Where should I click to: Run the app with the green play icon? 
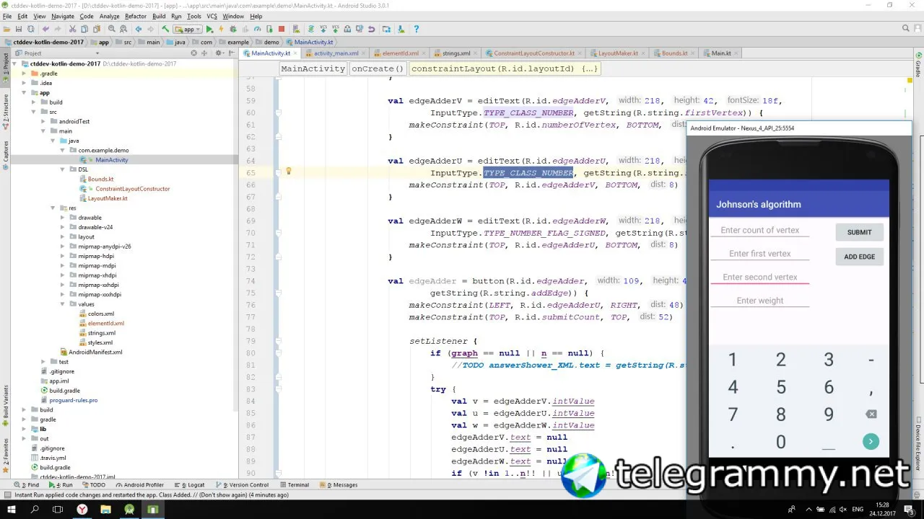click(209, 30)
